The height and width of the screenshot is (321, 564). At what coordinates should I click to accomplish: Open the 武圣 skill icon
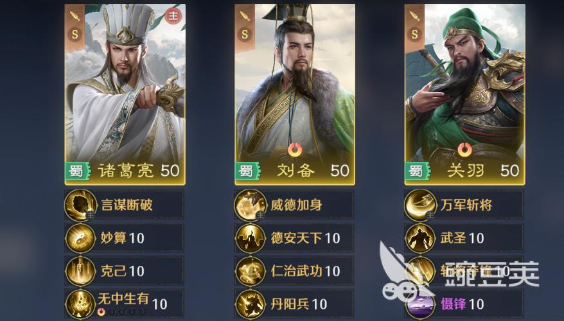click(420, 238)
